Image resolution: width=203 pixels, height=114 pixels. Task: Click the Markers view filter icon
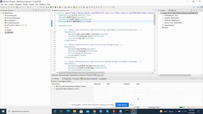tap(191, 78)
